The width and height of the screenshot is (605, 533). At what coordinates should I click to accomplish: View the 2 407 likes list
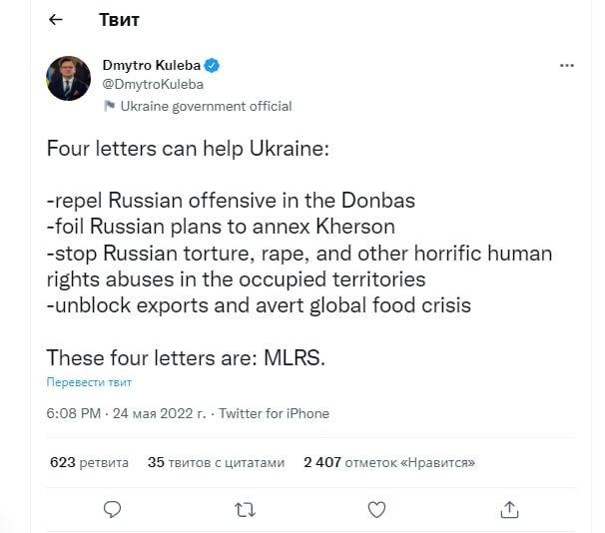pos(388,463)
